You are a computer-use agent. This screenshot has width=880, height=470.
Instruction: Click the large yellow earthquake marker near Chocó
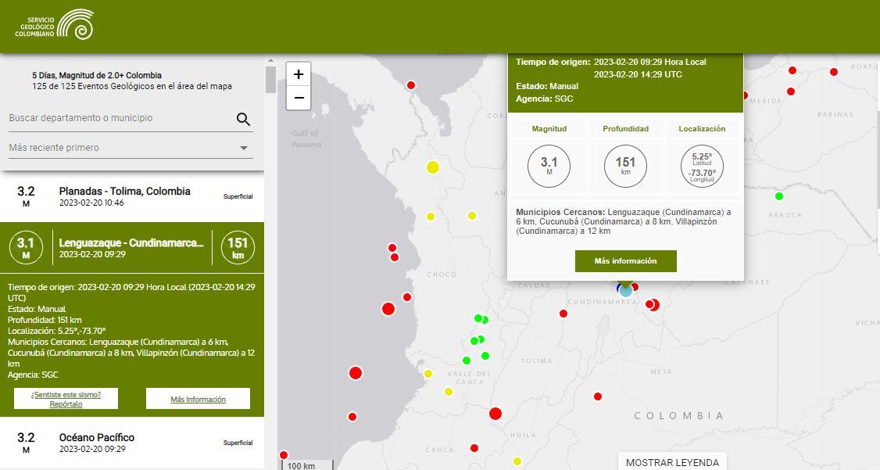click(433, 166)
